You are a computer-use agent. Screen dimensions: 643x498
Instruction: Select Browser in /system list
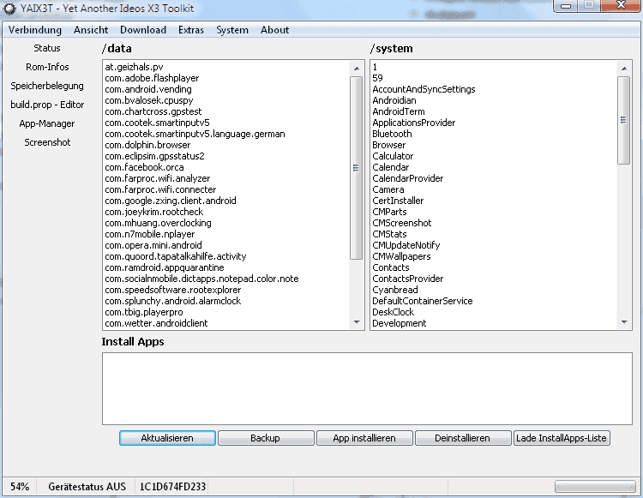388,145
